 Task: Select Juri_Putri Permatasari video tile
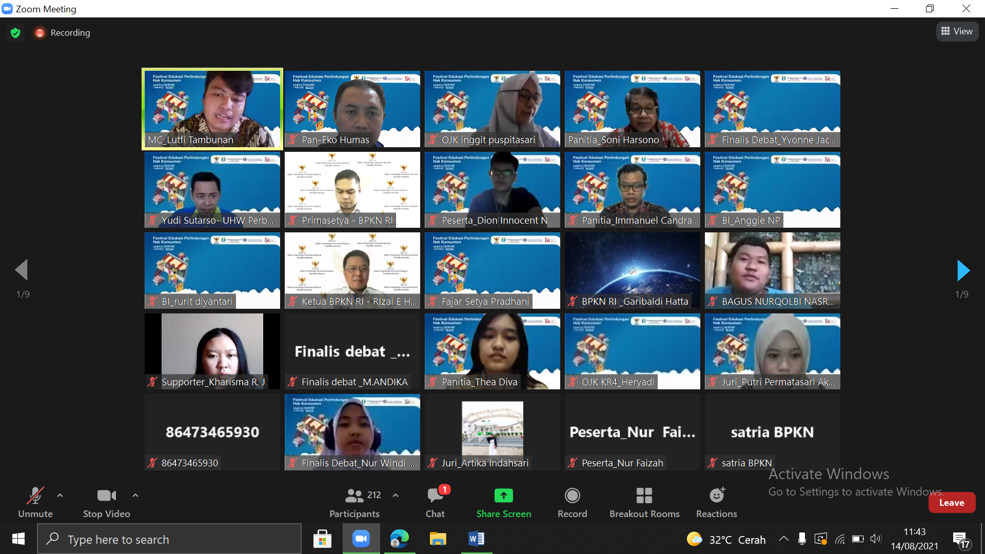pos(773,351)
